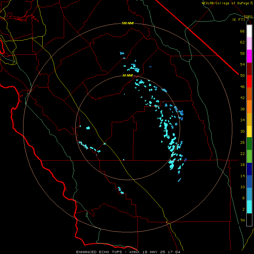The width and height of the screenshot is (254, 254).
Task: Click the legend value 2
Action: [x=244, y=209]
